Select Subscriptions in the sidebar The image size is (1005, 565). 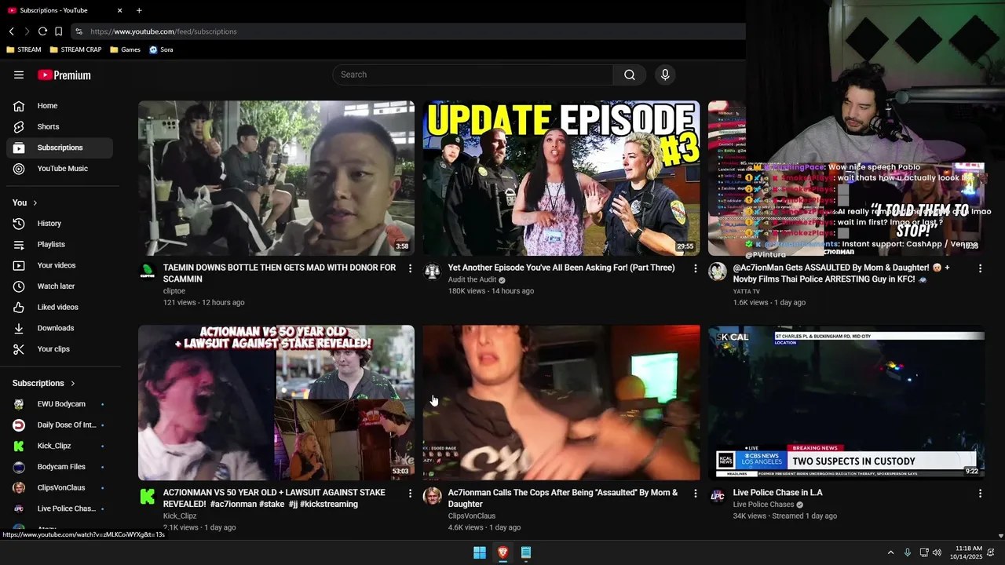(60, 148)
